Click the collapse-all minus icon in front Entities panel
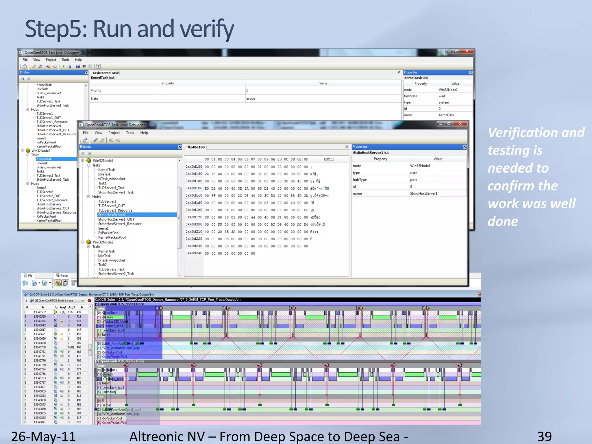 83,154
